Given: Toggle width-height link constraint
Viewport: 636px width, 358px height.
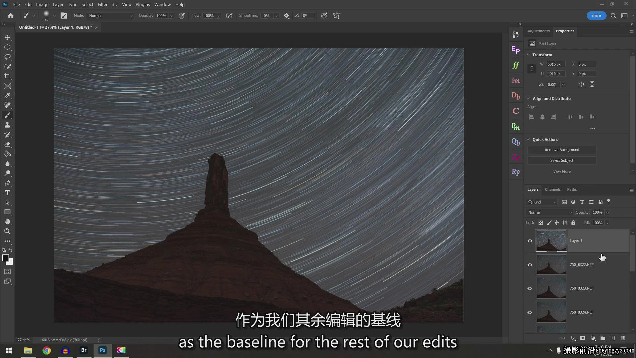Looking at the screenshot, I should pos(532,69).
